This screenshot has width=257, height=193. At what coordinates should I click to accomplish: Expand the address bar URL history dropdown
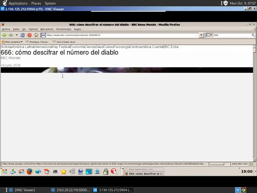click(x=201, y=35)
